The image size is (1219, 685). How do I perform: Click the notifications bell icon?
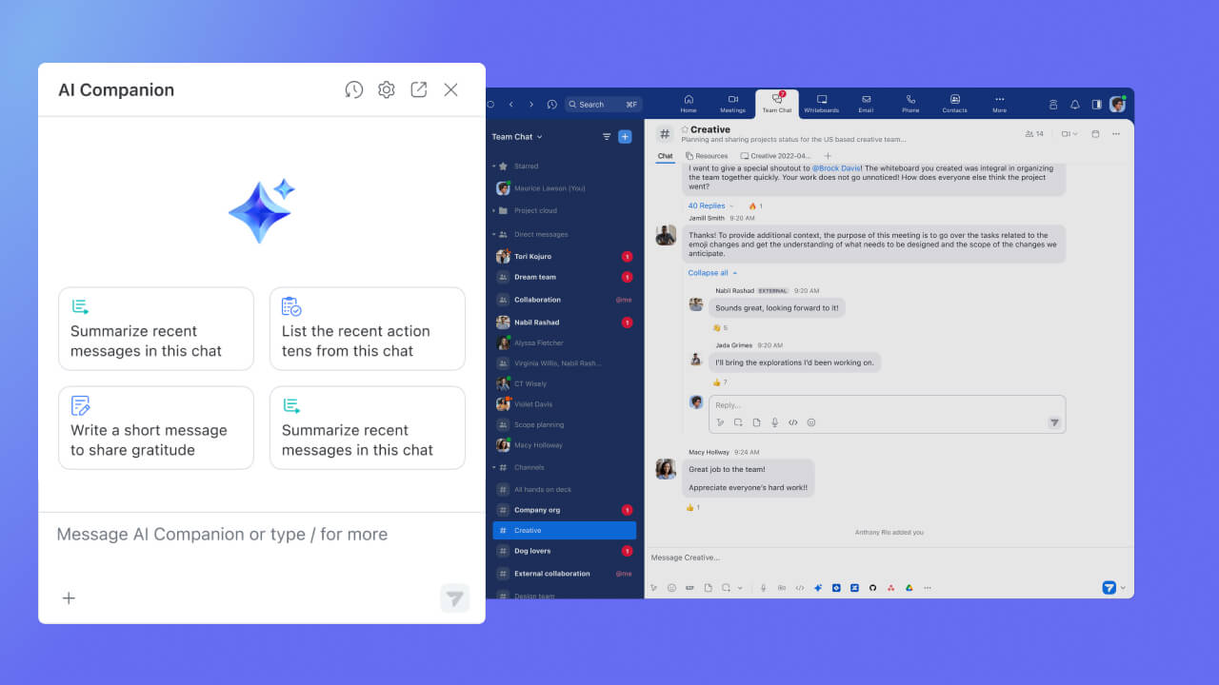click(1074, 104)
